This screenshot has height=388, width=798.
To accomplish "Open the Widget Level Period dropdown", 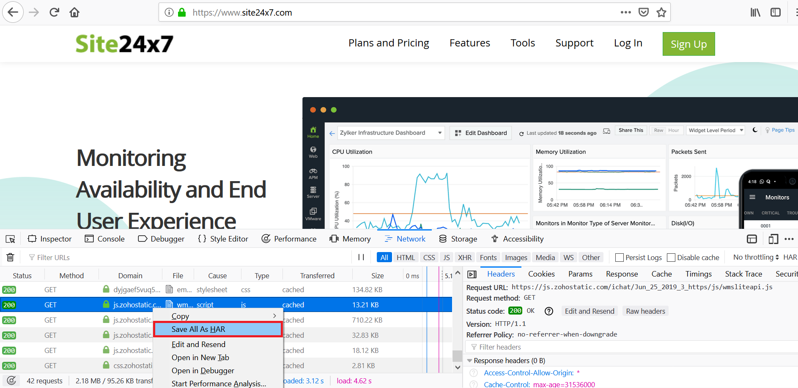I will coord(716,130).
